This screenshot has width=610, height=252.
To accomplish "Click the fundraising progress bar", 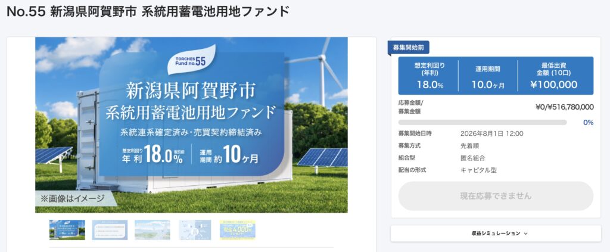I will (483, 123).
